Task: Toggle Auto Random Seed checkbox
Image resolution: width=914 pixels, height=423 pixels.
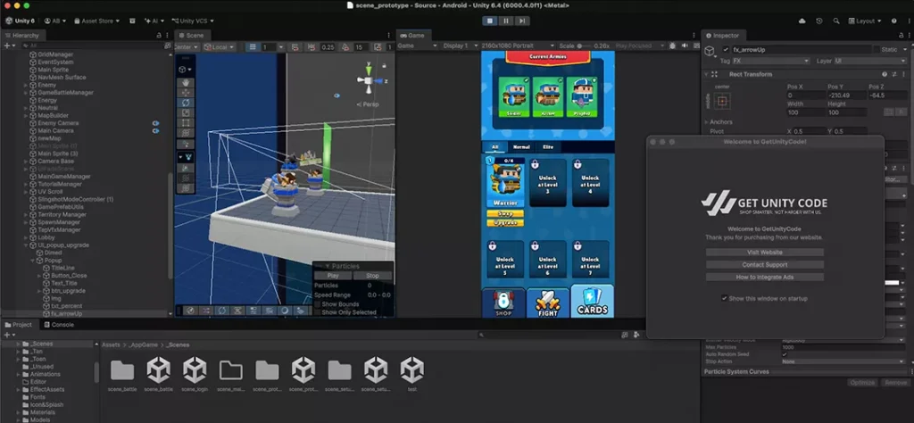Action: click(x=785, y=354)
